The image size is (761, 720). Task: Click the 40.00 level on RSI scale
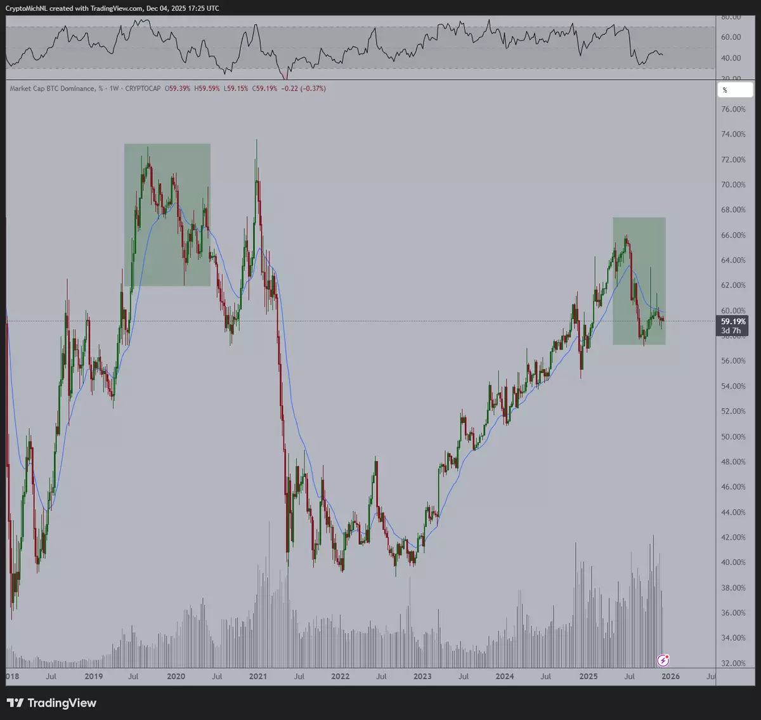[731, 58]
